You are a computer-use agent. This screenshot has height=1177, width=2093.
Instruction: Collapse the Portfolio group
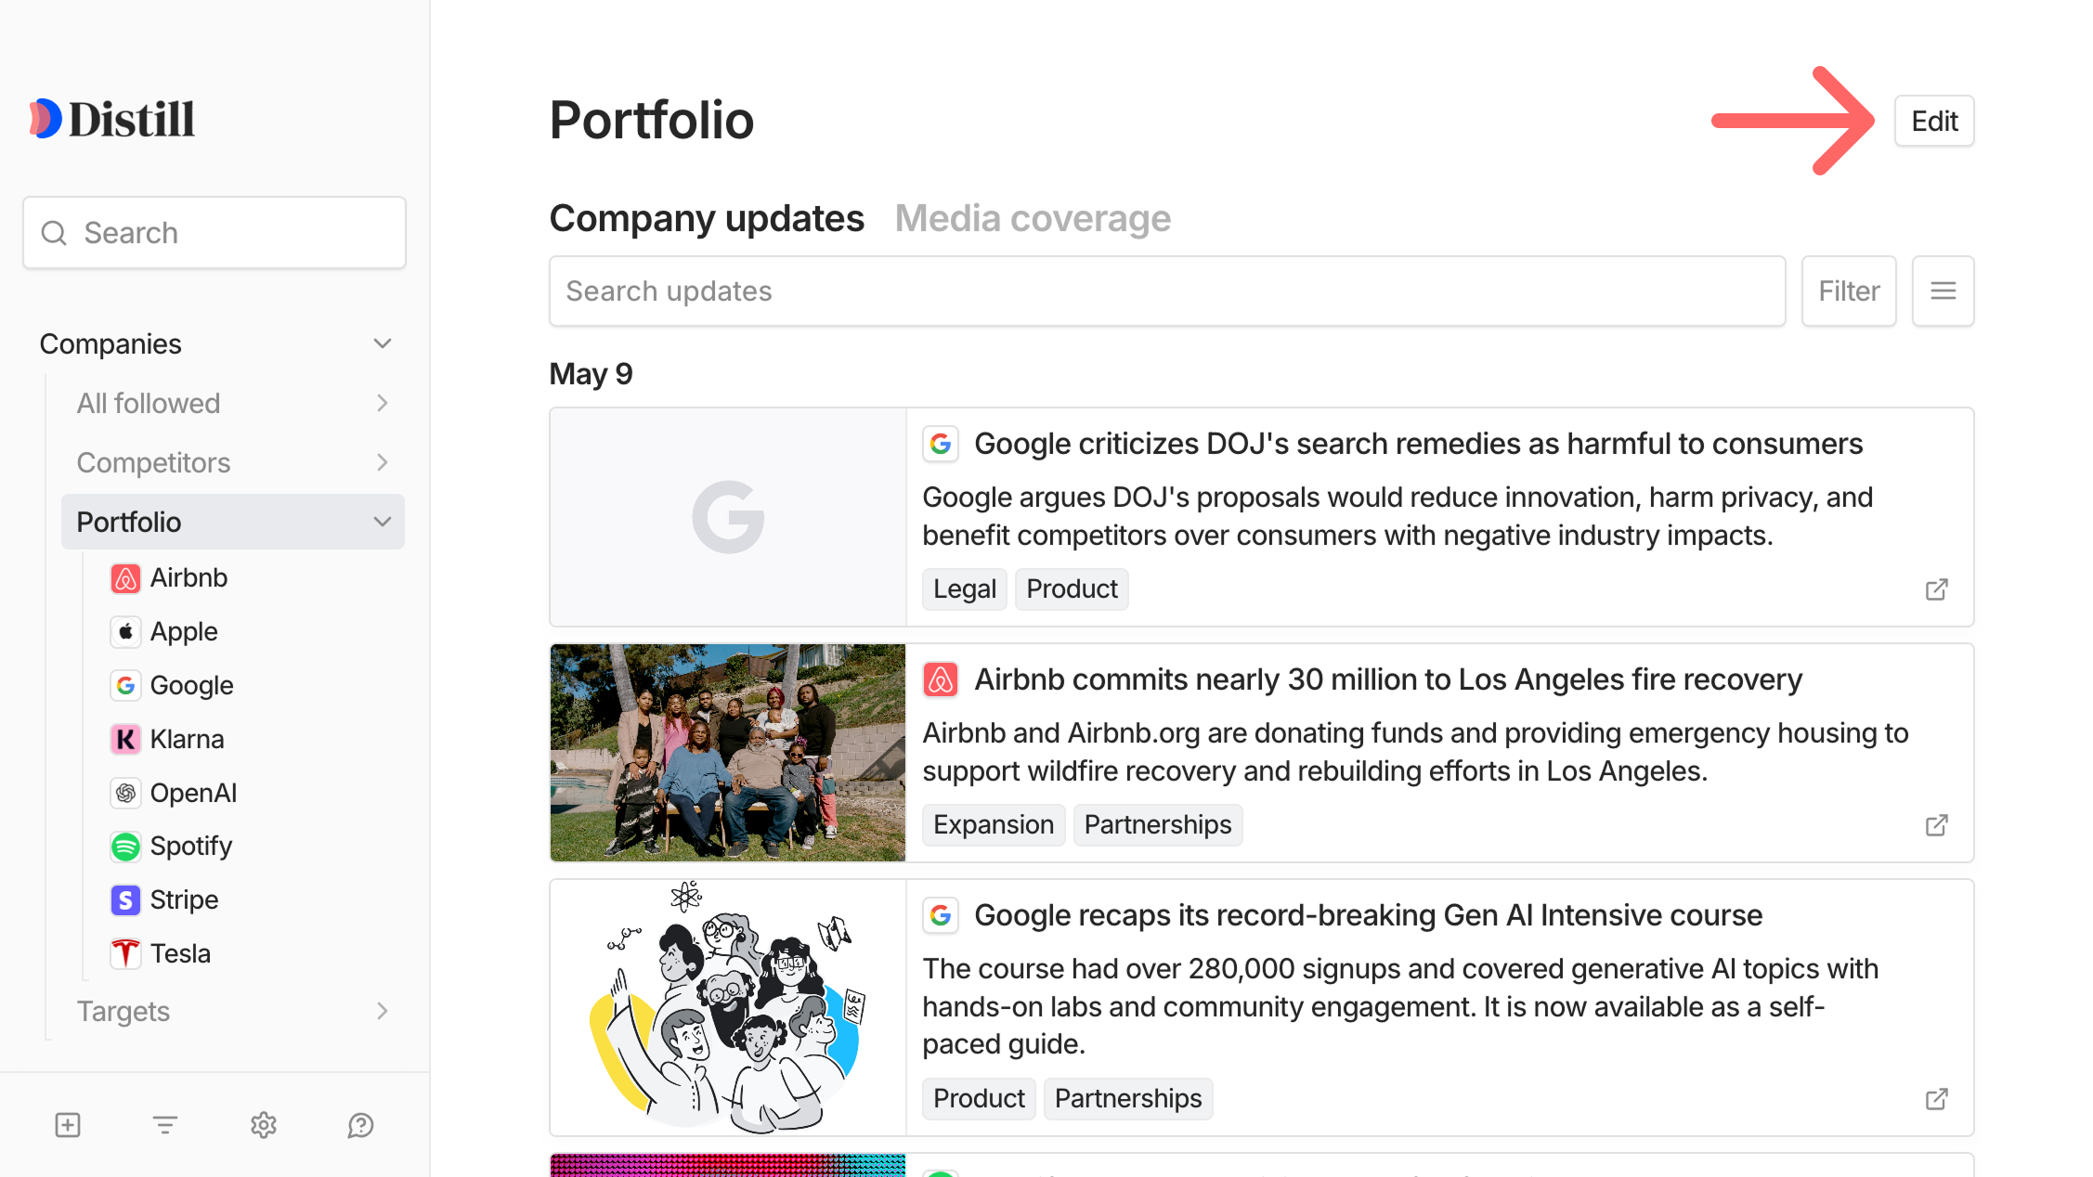pos(382,522)
